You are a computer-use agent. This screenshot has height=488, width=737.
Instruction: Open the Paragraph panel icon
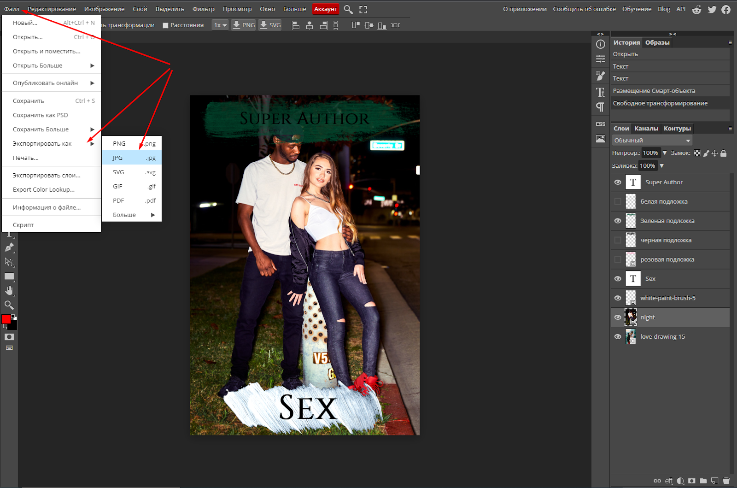(x=600, y=107)
